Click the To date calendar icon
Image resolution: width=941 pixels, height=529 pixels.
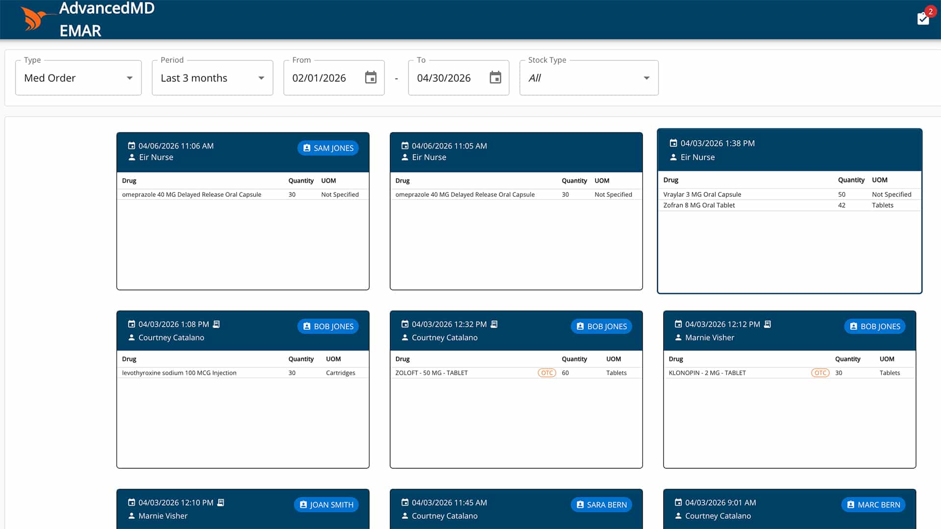tap(495, 77)
